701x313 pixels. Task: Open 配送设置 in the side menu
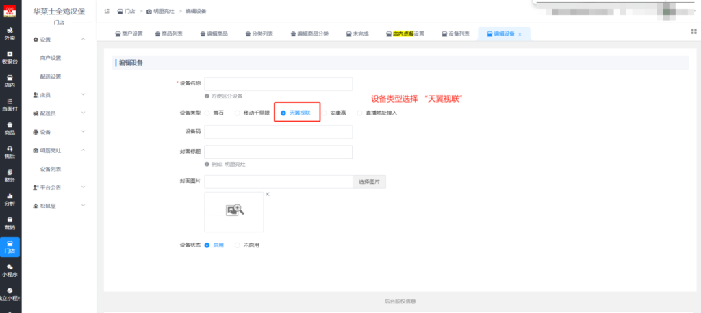point(51,77)
